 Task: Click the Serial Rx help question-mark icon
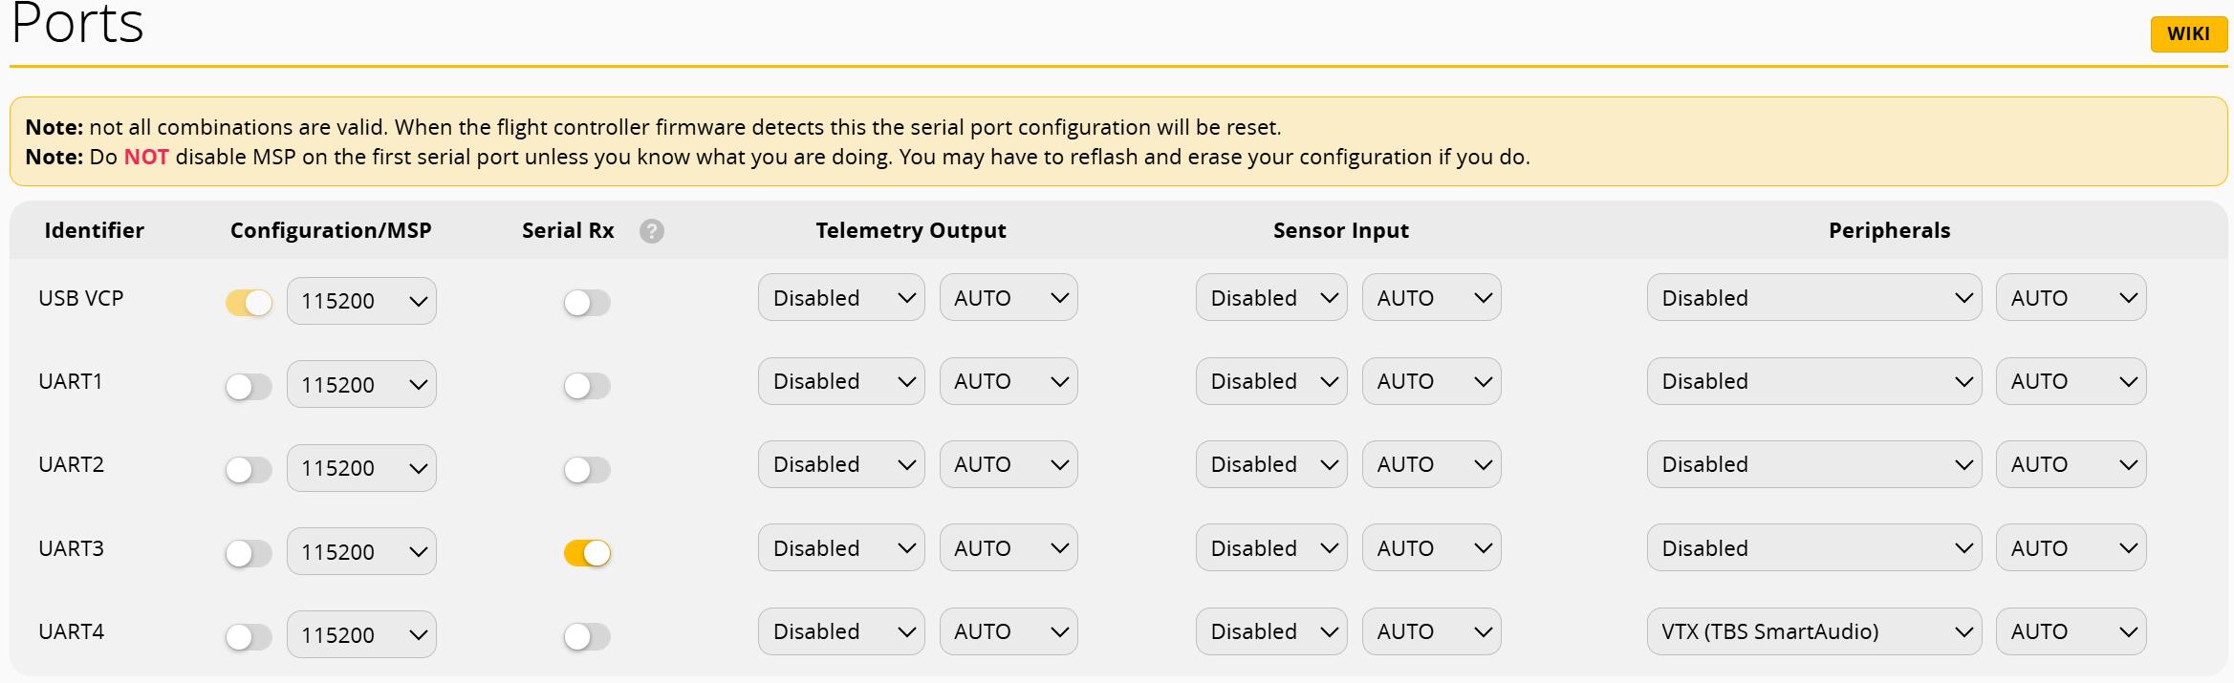[652, 231]
